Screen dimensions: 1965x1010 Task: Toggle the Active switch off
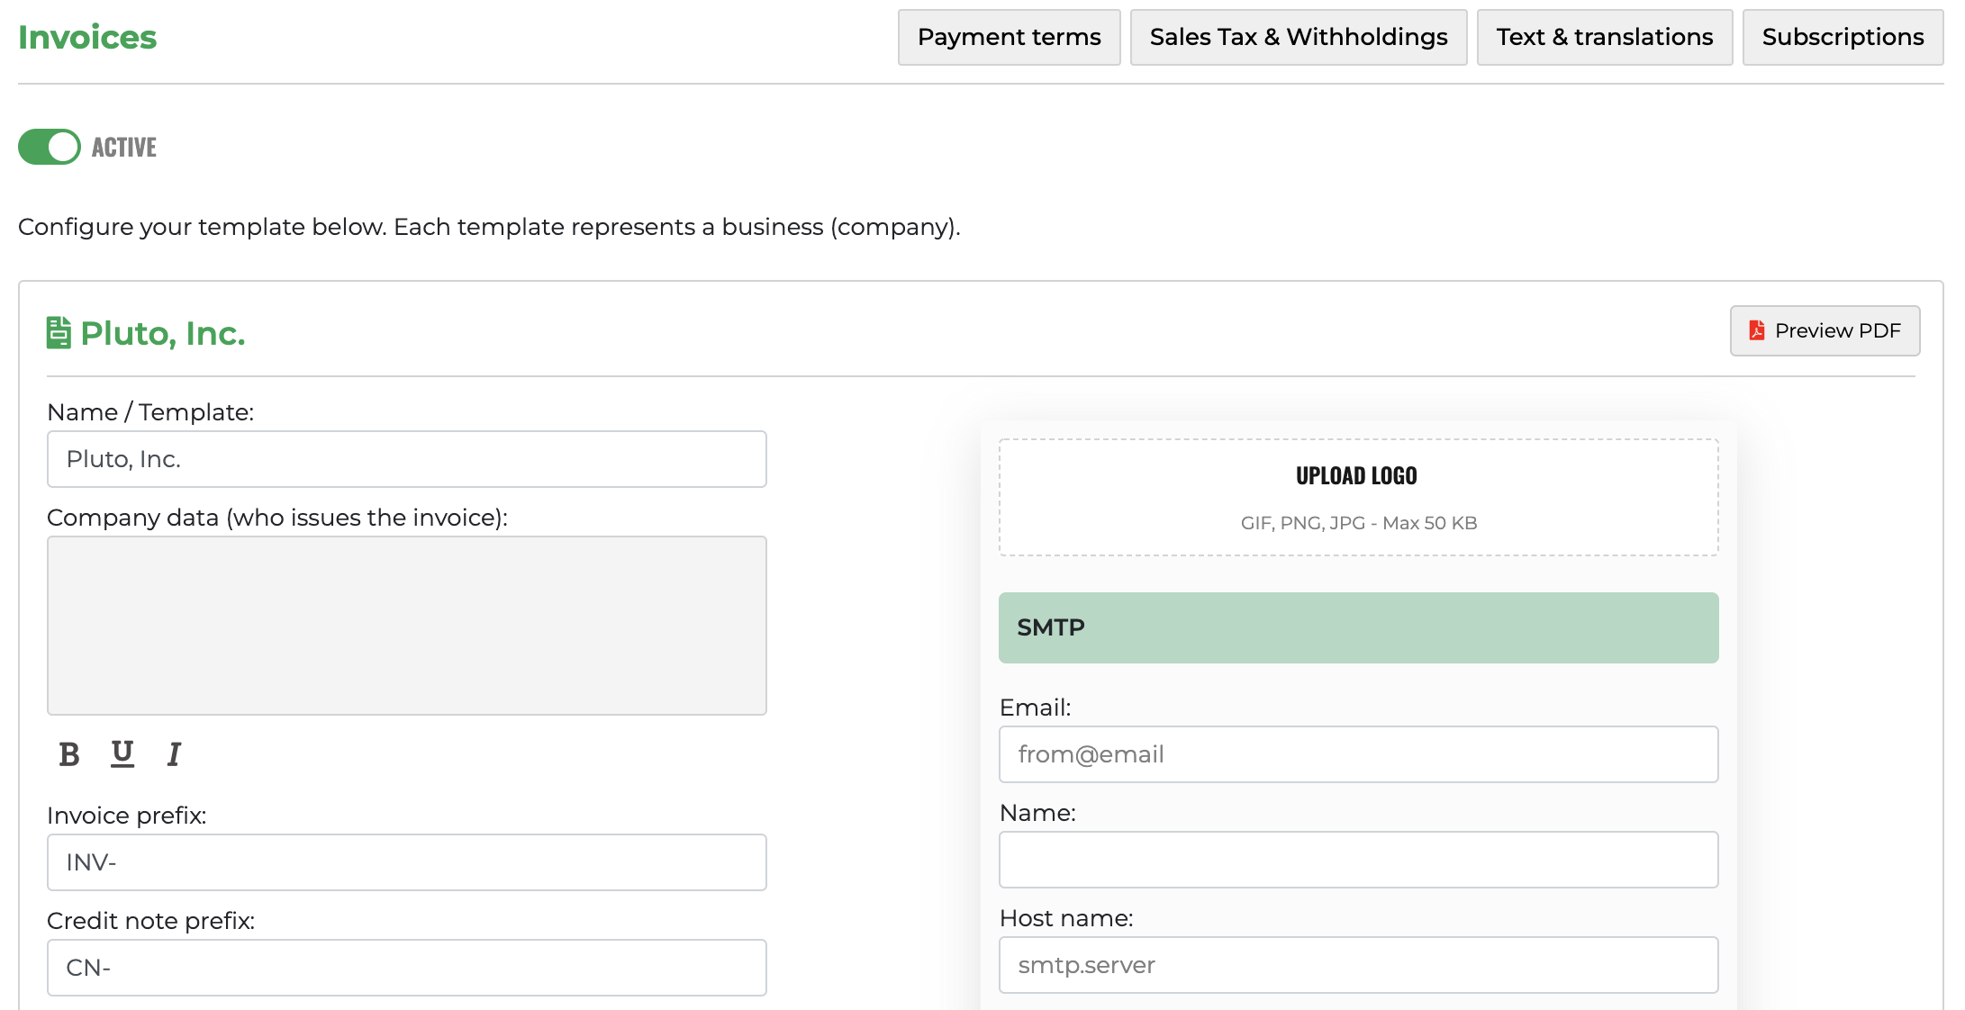pyautogui.click(x=50, y=147)
